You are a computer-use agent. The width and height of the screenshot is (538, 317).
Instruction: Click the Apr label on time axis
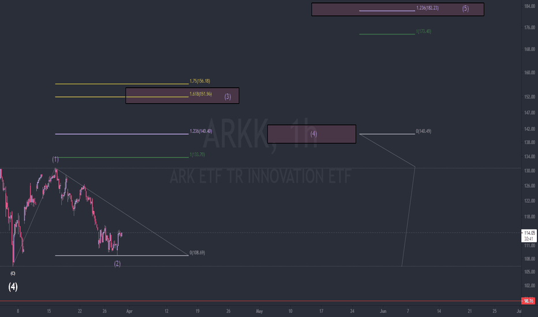tap(129, 311)
